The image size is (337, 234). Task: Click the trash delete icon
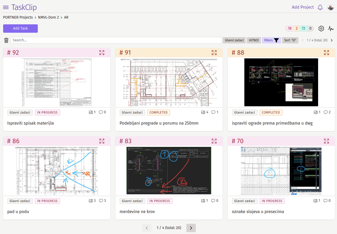(x=6, y=40)
